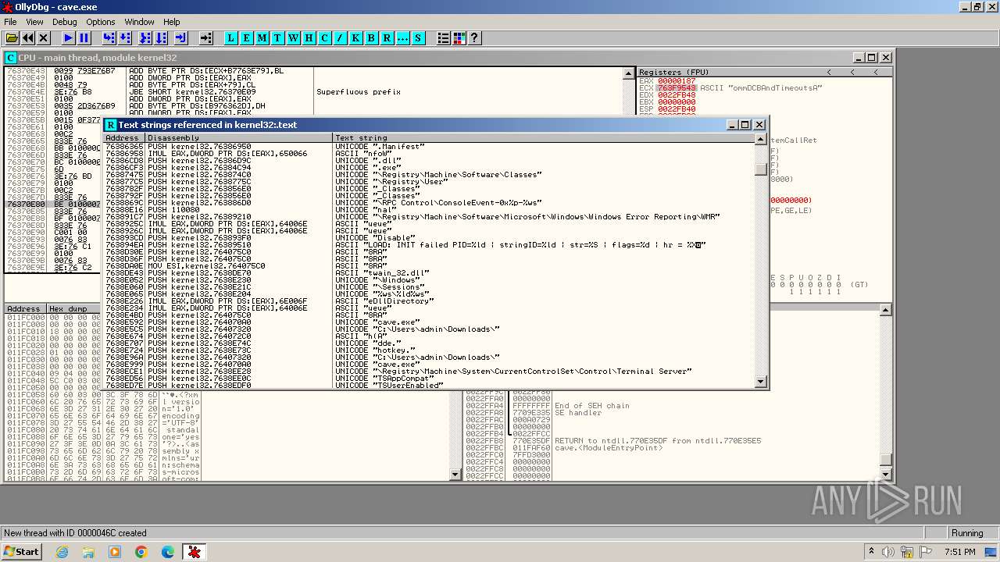
Task: Select row with UNICODE ".Manifest"
Action: tap(430, 147)
